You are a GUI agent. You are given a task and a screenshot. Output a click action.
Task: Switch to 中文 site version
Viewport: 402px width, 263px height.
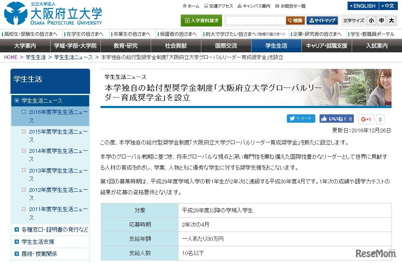point(388,6)
